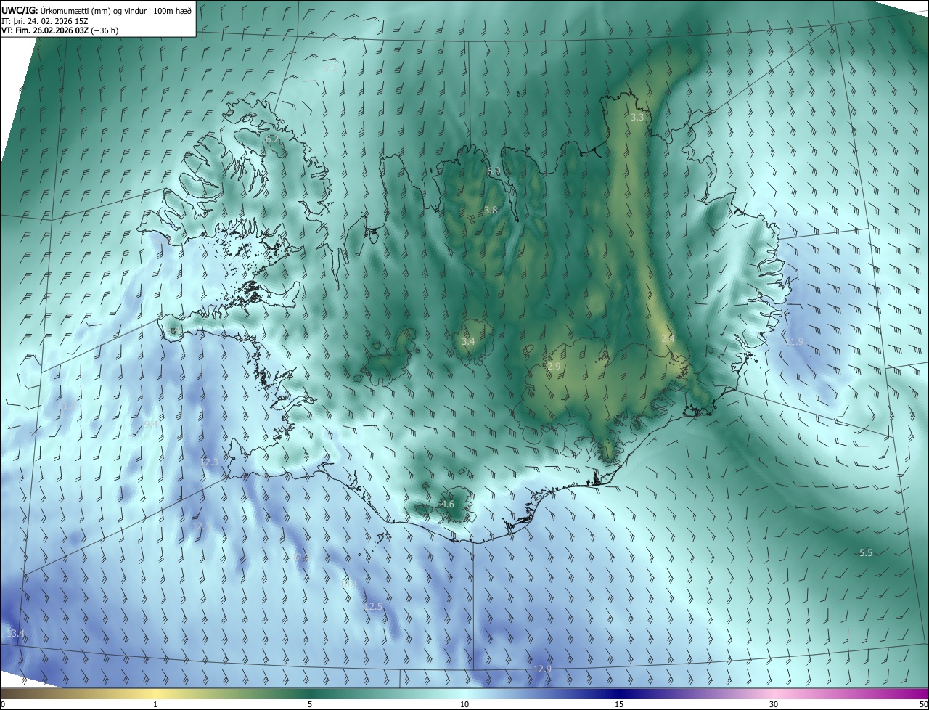Click the map value "5.5"

866,553
